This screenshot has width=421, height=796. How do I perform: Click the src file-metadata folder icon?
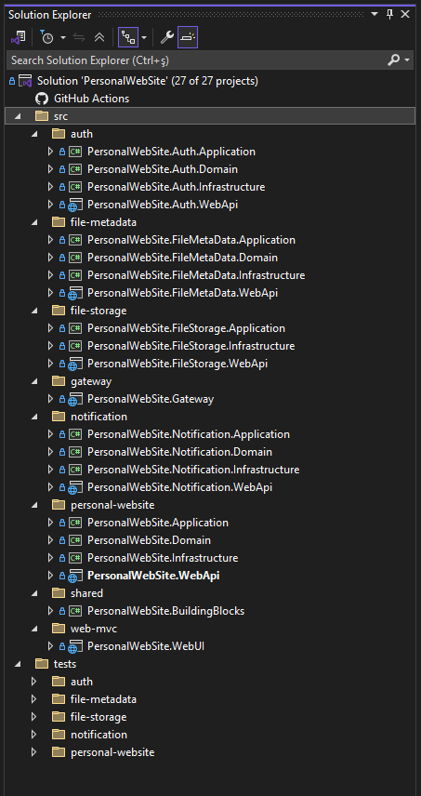59,222
